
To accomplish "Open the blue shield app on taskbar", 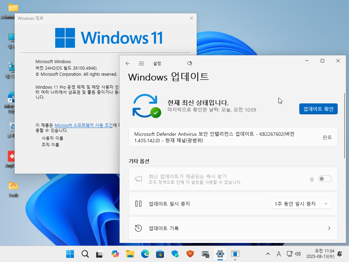I will [x=175, y=254].
